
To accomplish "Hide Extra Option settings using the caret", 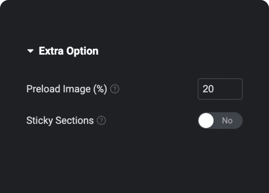I will [x=30, y=51].
